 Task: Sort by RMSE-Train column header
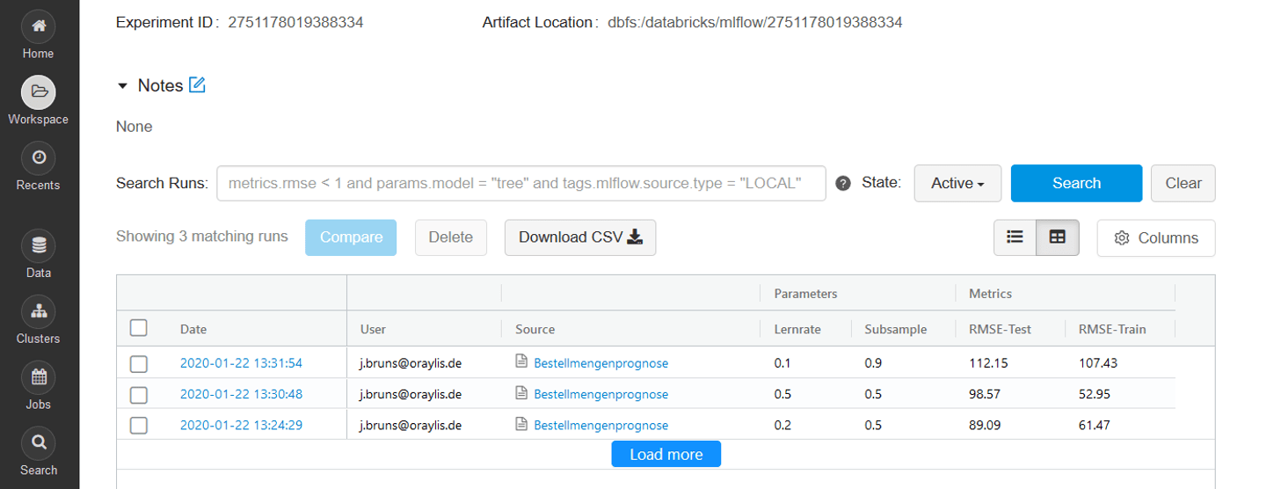tap(1112, 329)
